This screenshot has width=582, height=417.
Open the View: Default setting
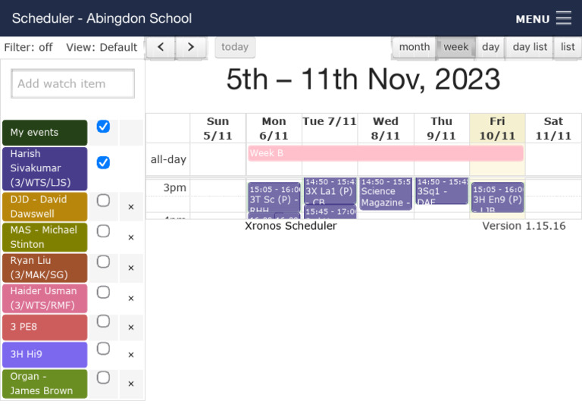pos(102,48)
